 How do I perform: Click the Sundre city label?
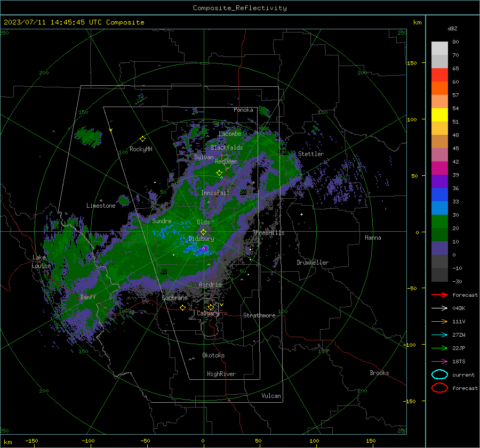point(162,221)
